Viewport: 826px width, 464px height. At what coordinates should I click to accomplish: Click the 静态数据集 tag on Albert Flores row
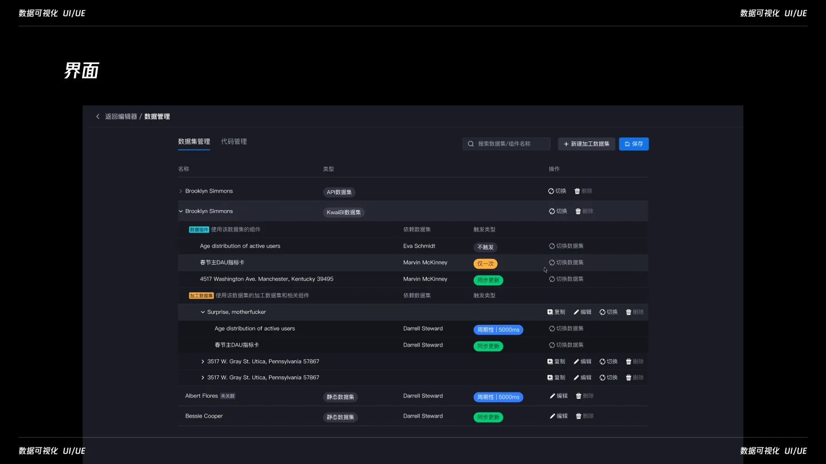tap(340, 398)
